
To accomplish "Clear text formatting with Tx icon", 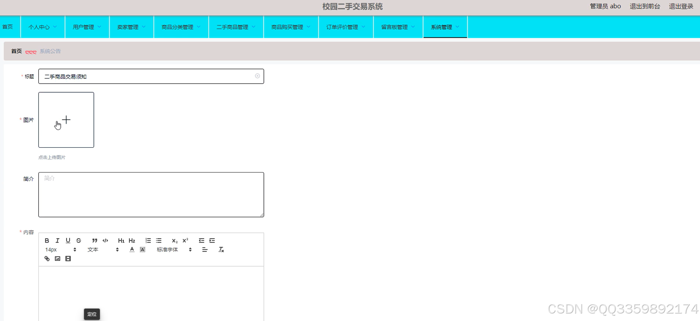I will point(221,249).
